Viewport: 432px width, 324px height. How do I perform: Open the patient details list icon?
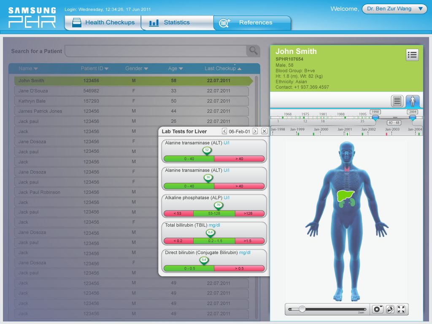[x=412, y=55]
